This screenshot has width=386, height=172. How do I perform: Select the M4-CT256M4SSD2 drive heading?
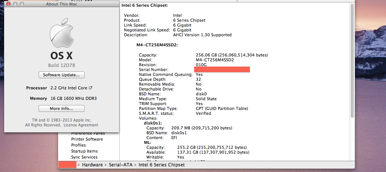point(157,45)
